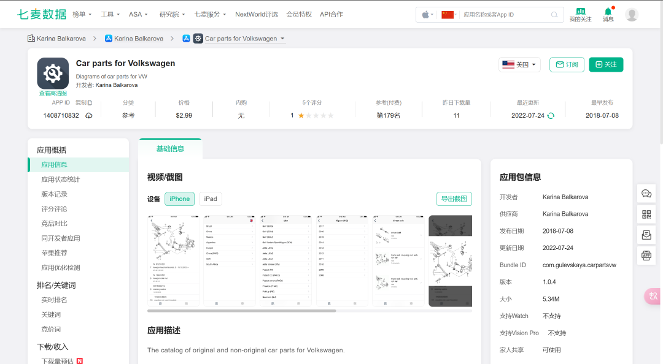This screenshot has height=364, width=663.
Task: Expand the ASA menu
Action: (x=138, y=14)
